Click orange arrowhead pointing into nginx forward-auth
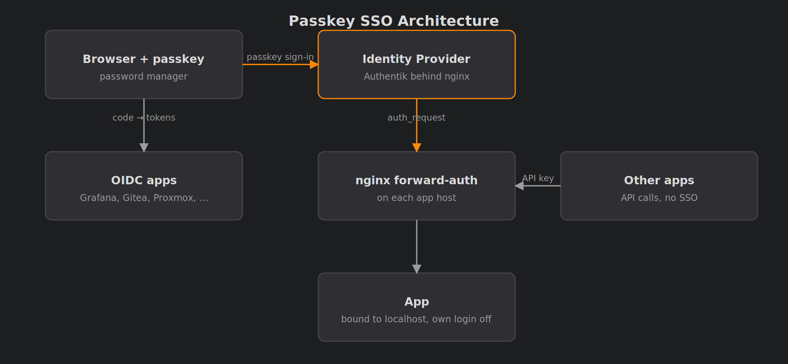The height and width of the screenshot is (364, 788). (x=417, y=147)
